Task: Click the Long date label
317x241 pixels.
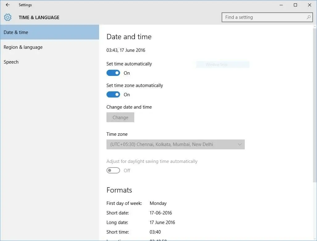Action: pyautogui.click(x=117, y=222)
